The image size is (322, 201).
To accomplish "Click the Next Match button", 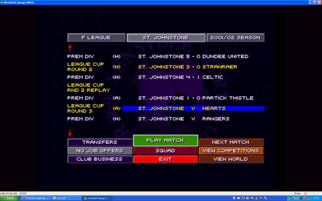I will click(x=231, y=142).
